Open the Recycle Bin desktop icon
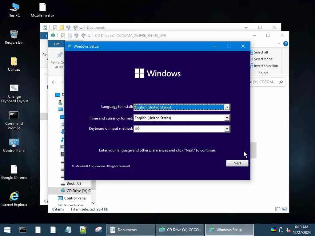 pyautogui.click(x=14, y=37)
